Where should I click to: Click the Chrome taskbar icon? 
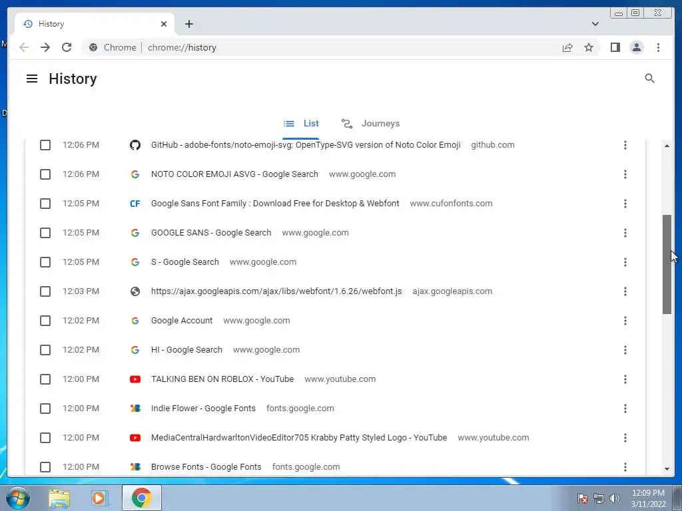click(x=141, y=498)
